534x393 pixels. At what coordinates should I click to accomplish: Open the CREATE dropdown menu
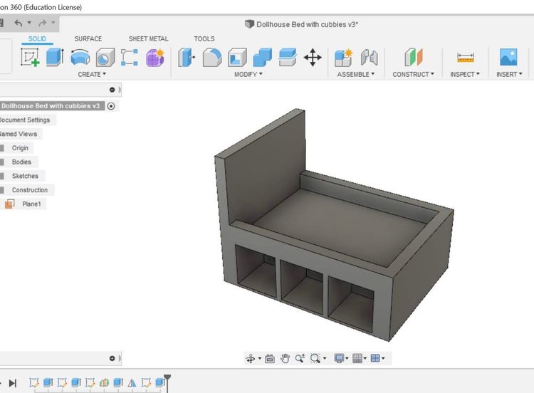click(x=91, y=74)
